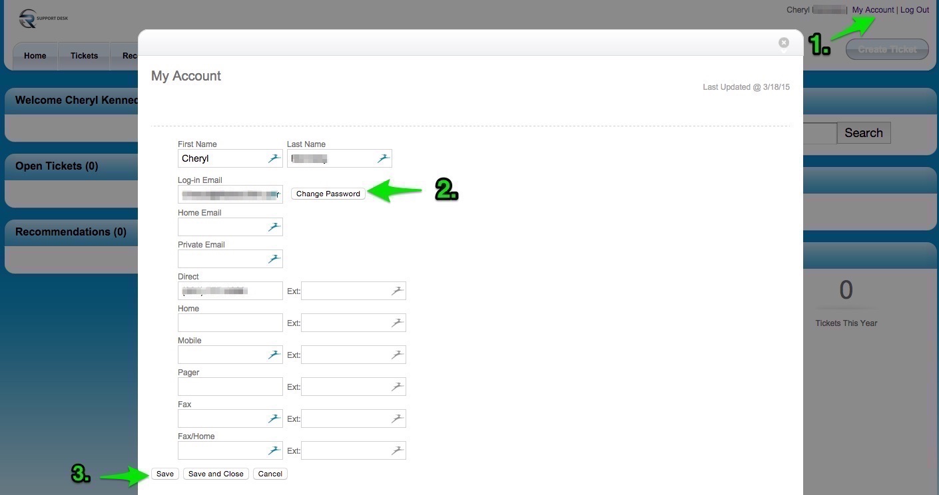
Task: Close the My Account dialog
Action: [784, 43]
